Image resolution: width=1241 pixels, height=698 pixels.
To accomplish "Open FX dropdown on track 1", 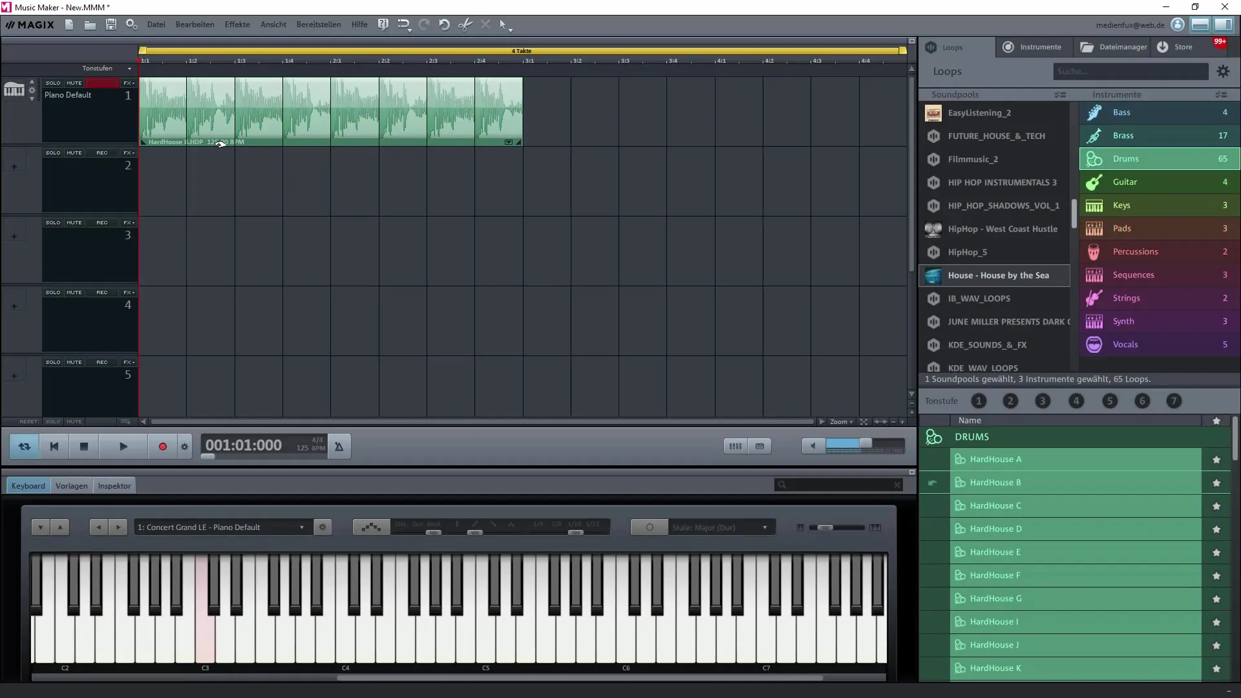I will pos(129,83).
